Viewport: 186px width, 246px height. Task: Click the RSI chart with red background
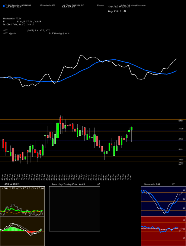coord(163,231)
